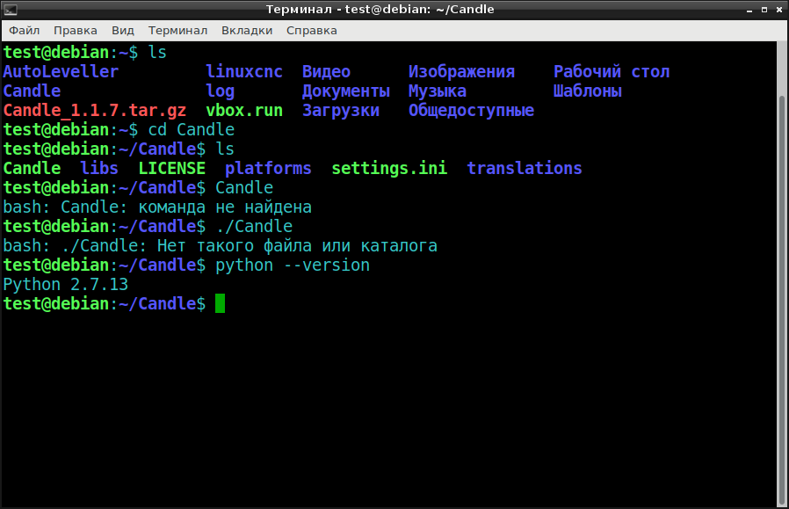Click the Музыка directory name
This screenshot has height=509, width=789.
(438, 91)
